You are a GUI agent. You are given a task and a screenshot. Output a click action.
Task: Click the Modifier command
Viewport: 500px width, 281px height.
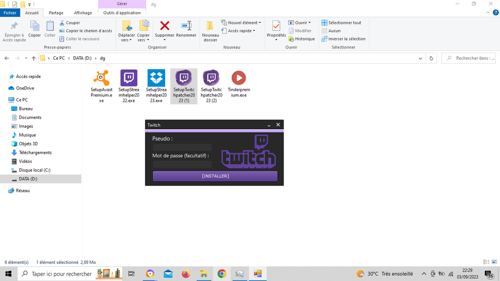click(300, 31)
